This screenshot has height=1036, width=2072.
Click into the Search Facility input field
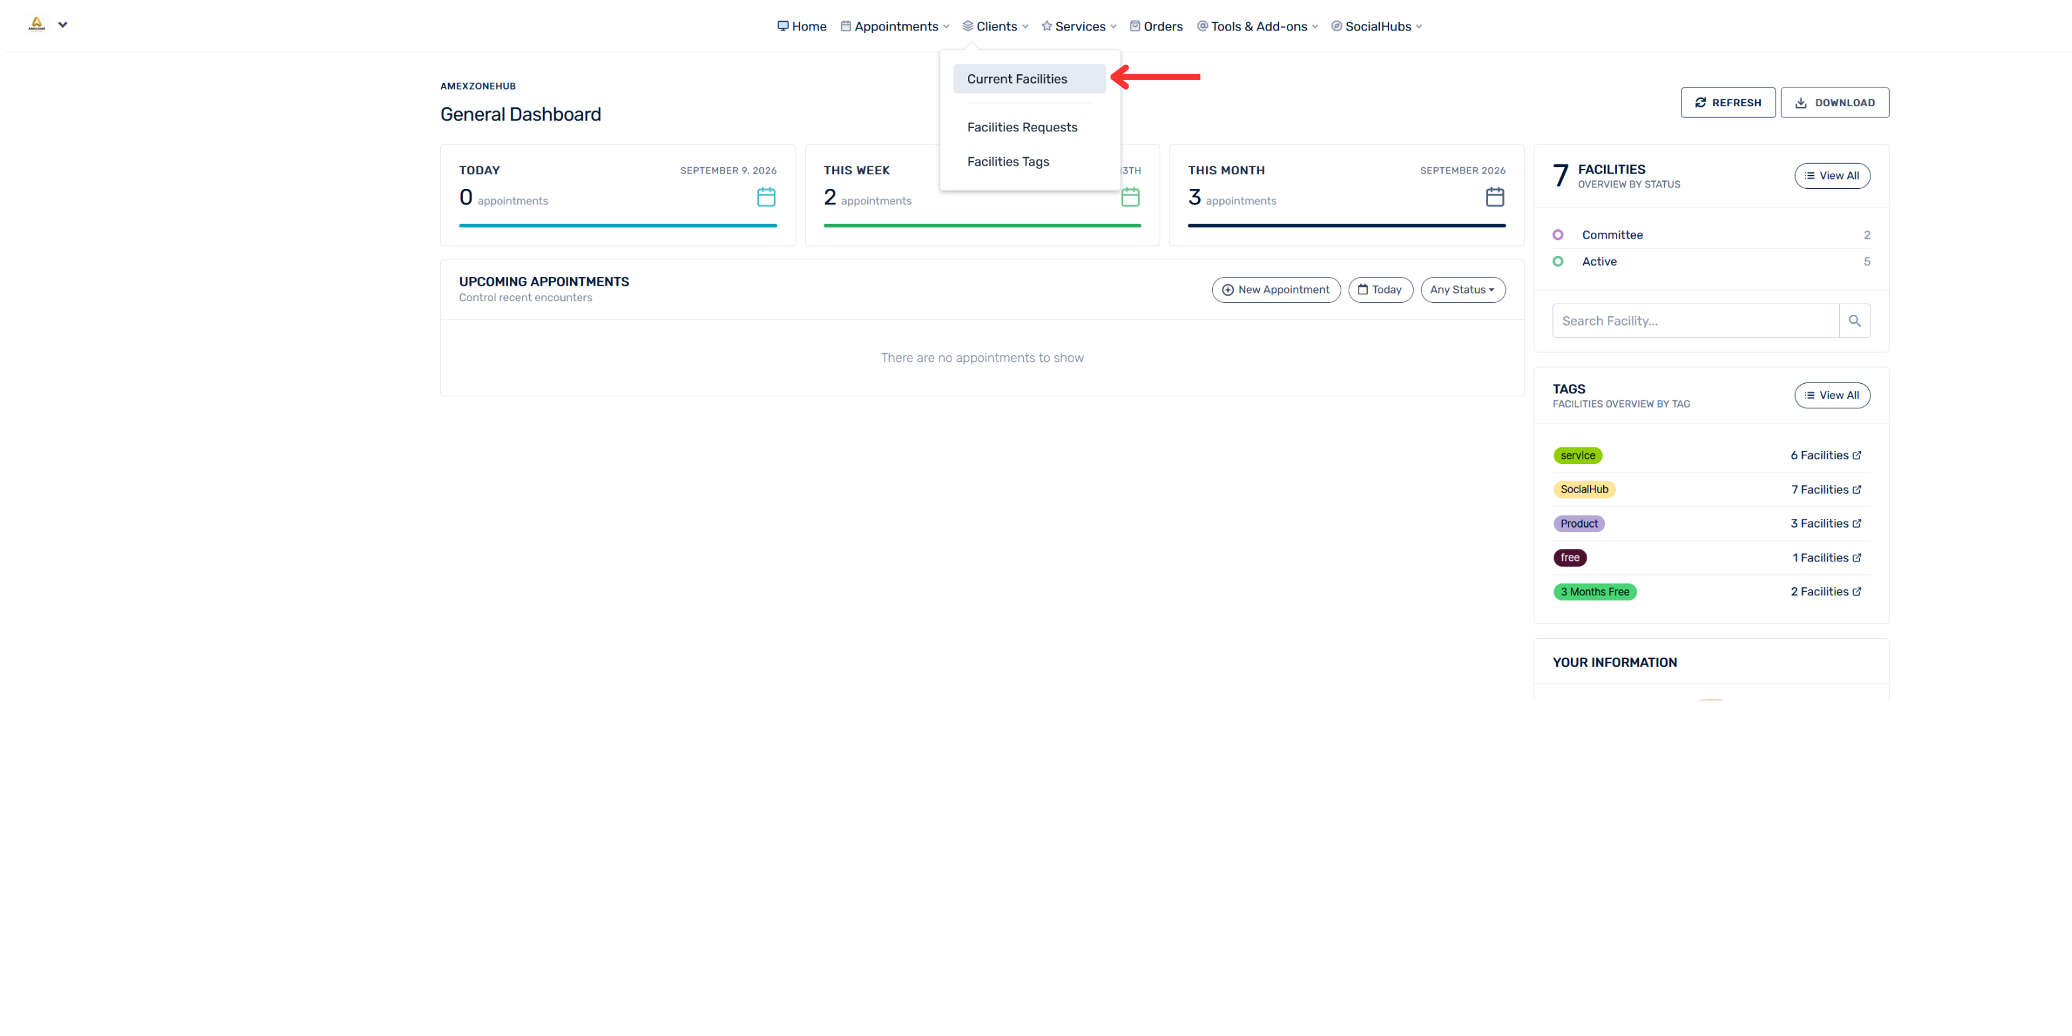tap(1695, 321)
